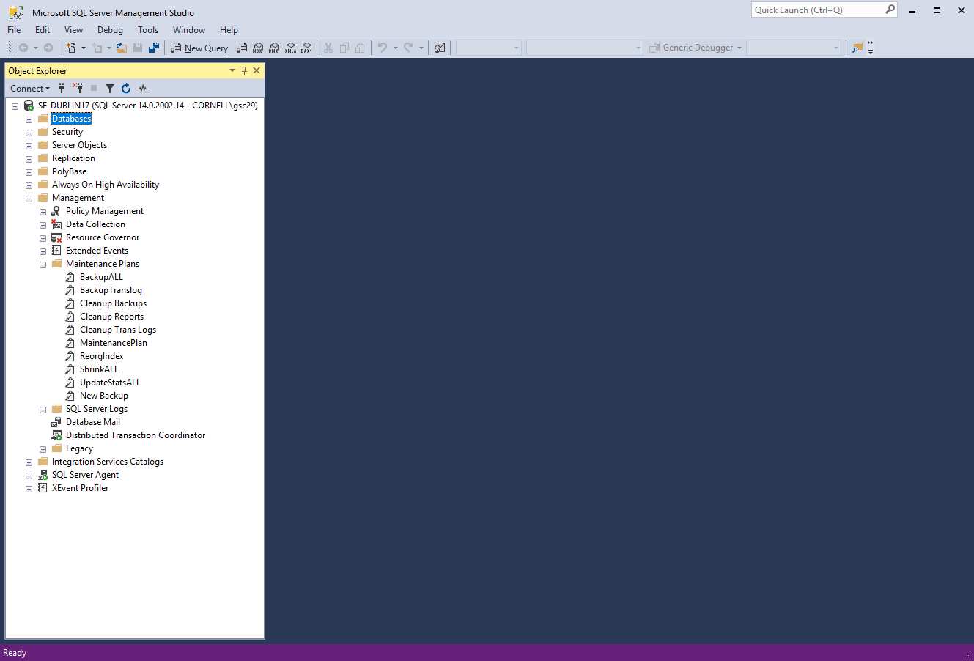The image size is (974, 661).
Task: Click the Activity Monitor toolbar icon
Action: pyautogui.click(x=440, y=48)
